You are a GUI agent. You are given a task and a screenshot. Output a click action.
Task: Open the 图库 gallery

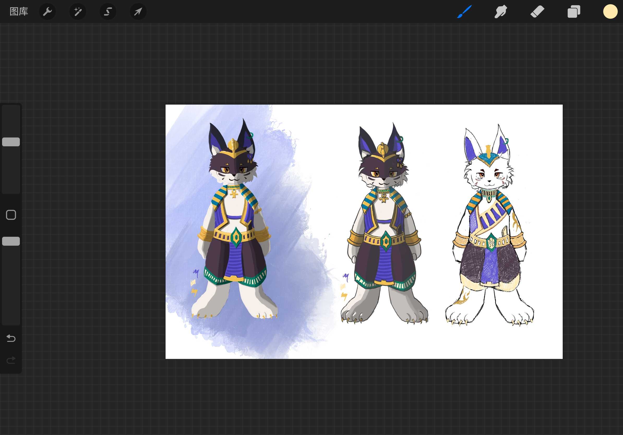(x=19, y=12)
